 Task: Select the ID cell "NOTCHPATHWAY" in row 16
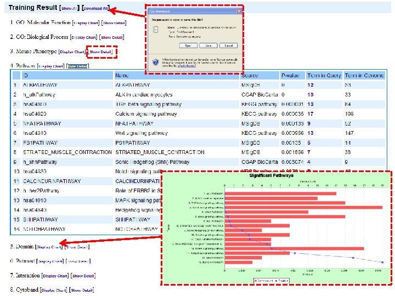[44, 229]
